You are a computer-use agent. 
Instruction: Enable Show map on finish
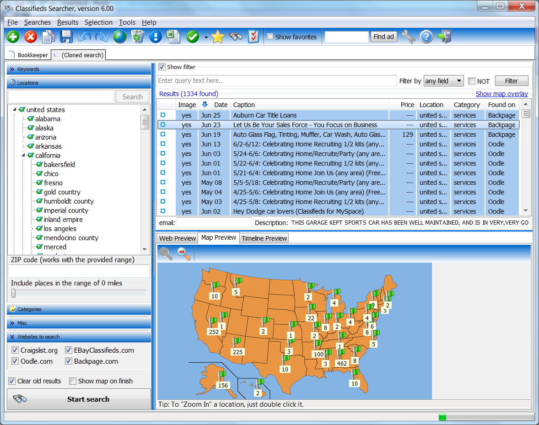tap(72, 381)
